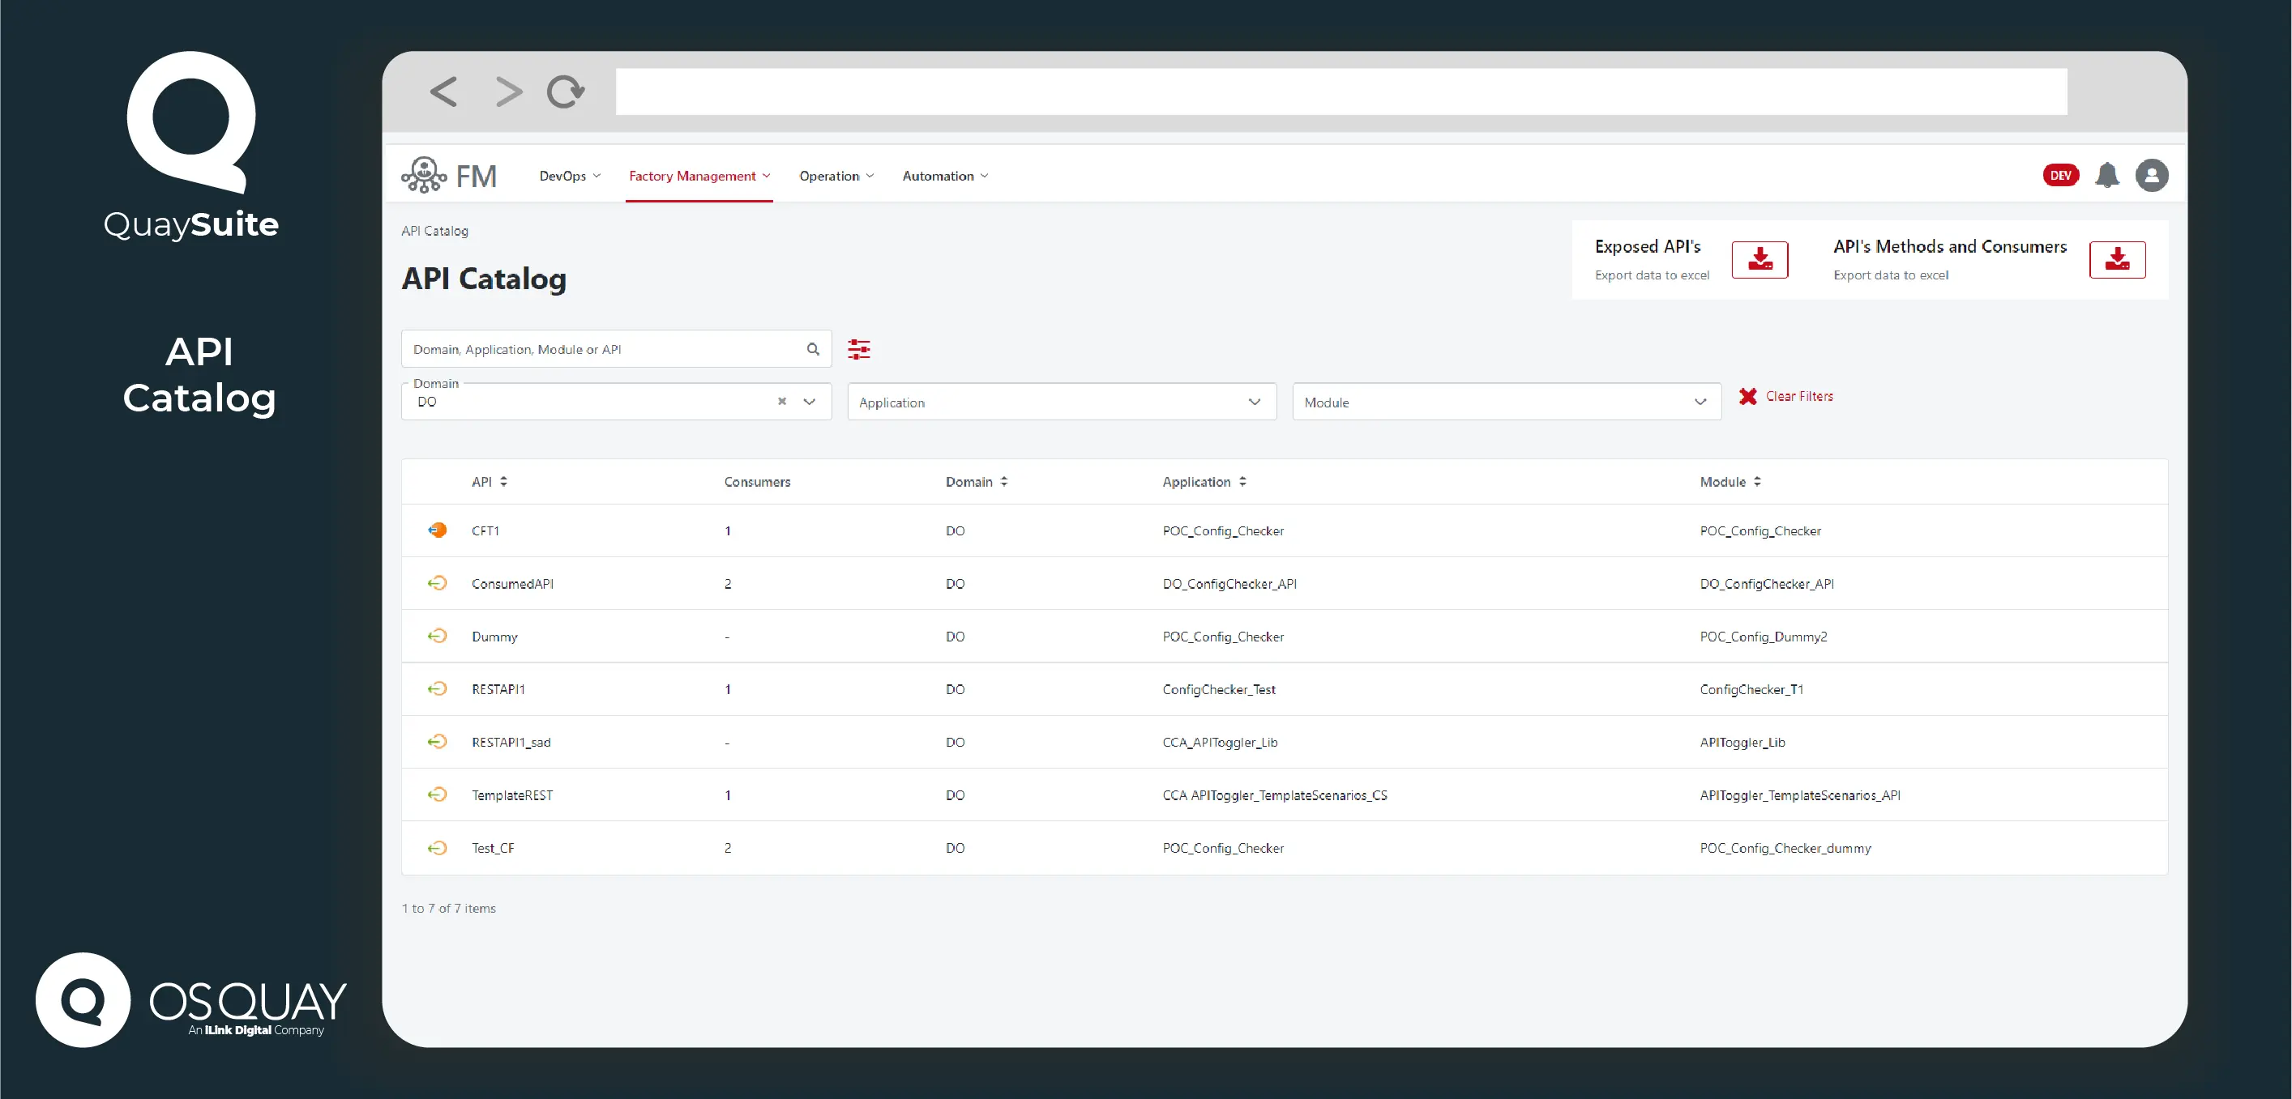2292x1099 pixels.
Task: Click the DEV environment badge
Action: [x=2061, y=175]
